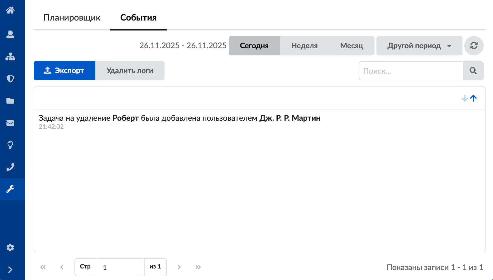
Task: Open the lightbulb sidebar icon
Action: (x=10, y=145)
